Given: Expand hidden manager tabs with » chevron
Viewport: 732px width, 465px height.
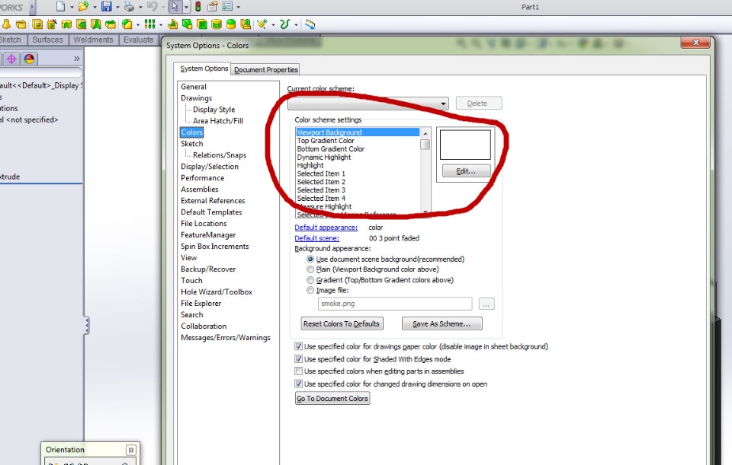Looking at the screenshot, I should click(76, 59).
